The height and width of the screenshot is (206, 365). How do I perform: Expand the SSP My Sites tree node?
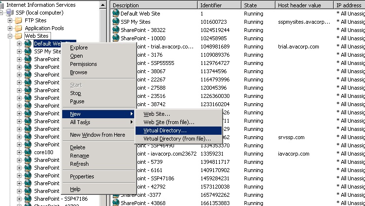pos(19,51)
